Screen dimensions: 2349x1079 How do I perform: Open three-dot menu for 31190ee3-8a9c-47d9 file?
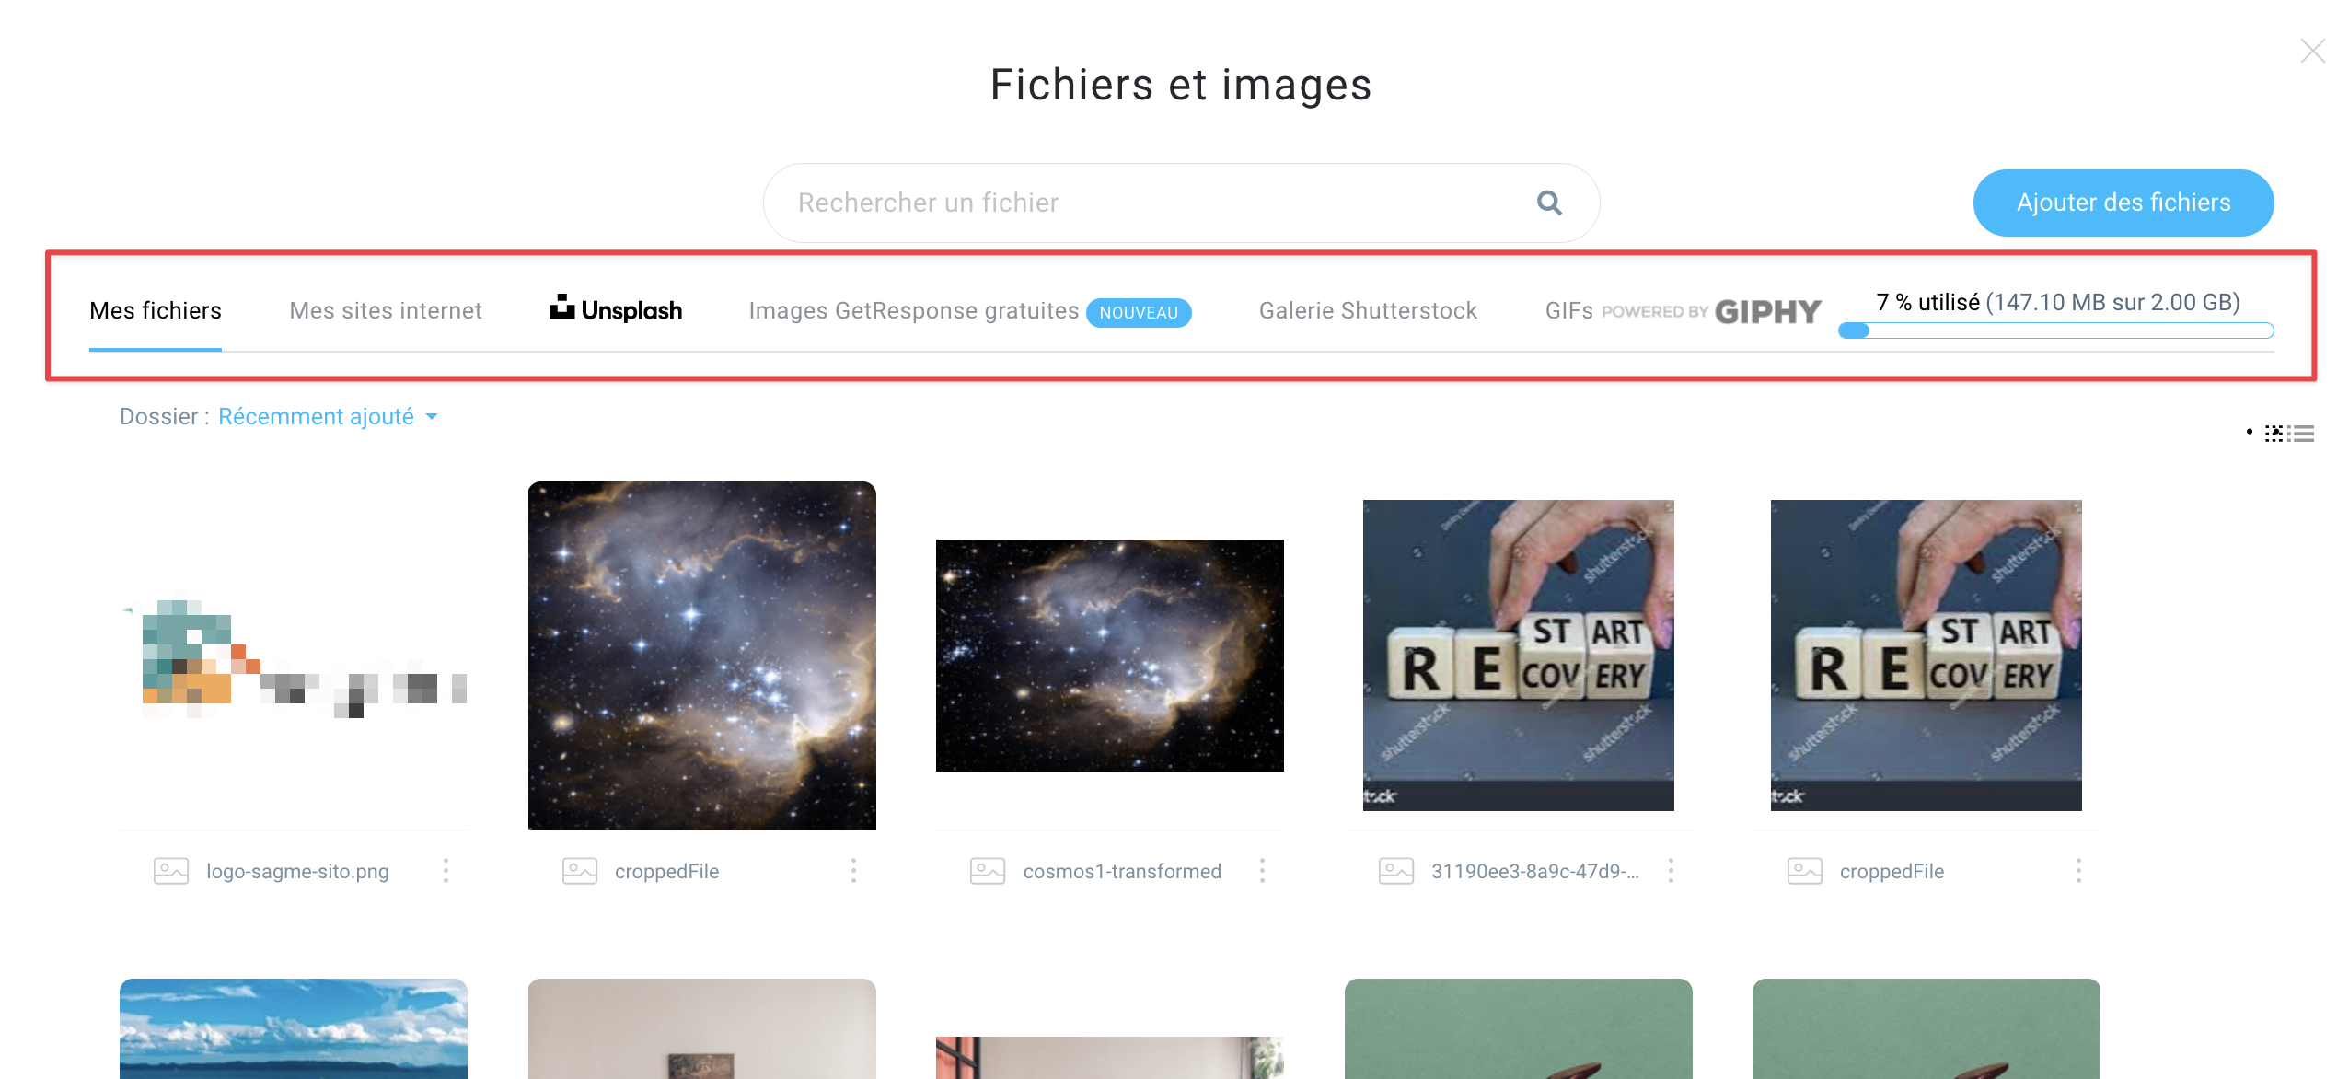[1671, 871]
